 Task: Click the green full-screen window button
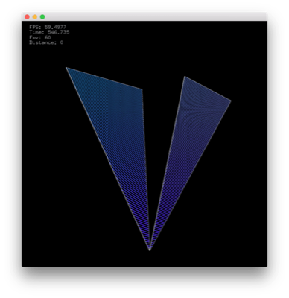(x=42, y=17)
